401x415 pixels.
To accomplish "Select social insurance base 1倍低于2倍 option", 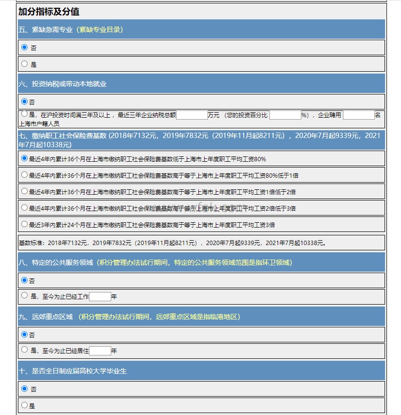I will [x=25, y=191].
